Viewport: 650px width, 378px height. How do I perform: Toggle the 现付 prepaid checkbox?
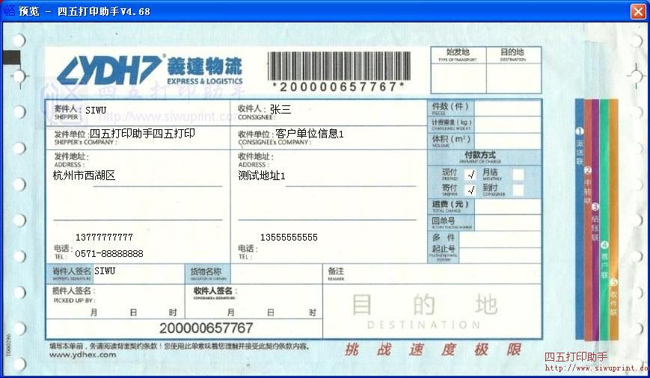coord(470,174)
